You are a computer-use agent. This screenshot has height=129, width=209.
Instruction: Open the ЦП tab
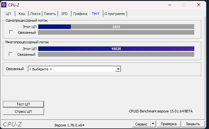coord(8,14)
